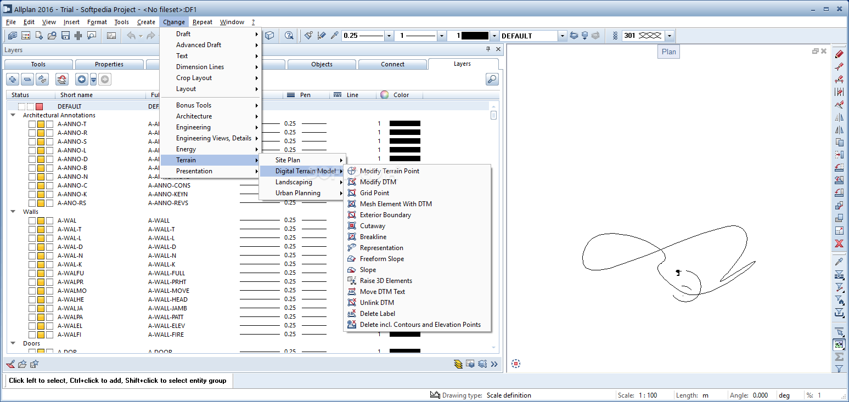Open the black color 1 dropdown arrow
Image resolution: width=849 pixels, height=402 pixels.
[494, 36]
